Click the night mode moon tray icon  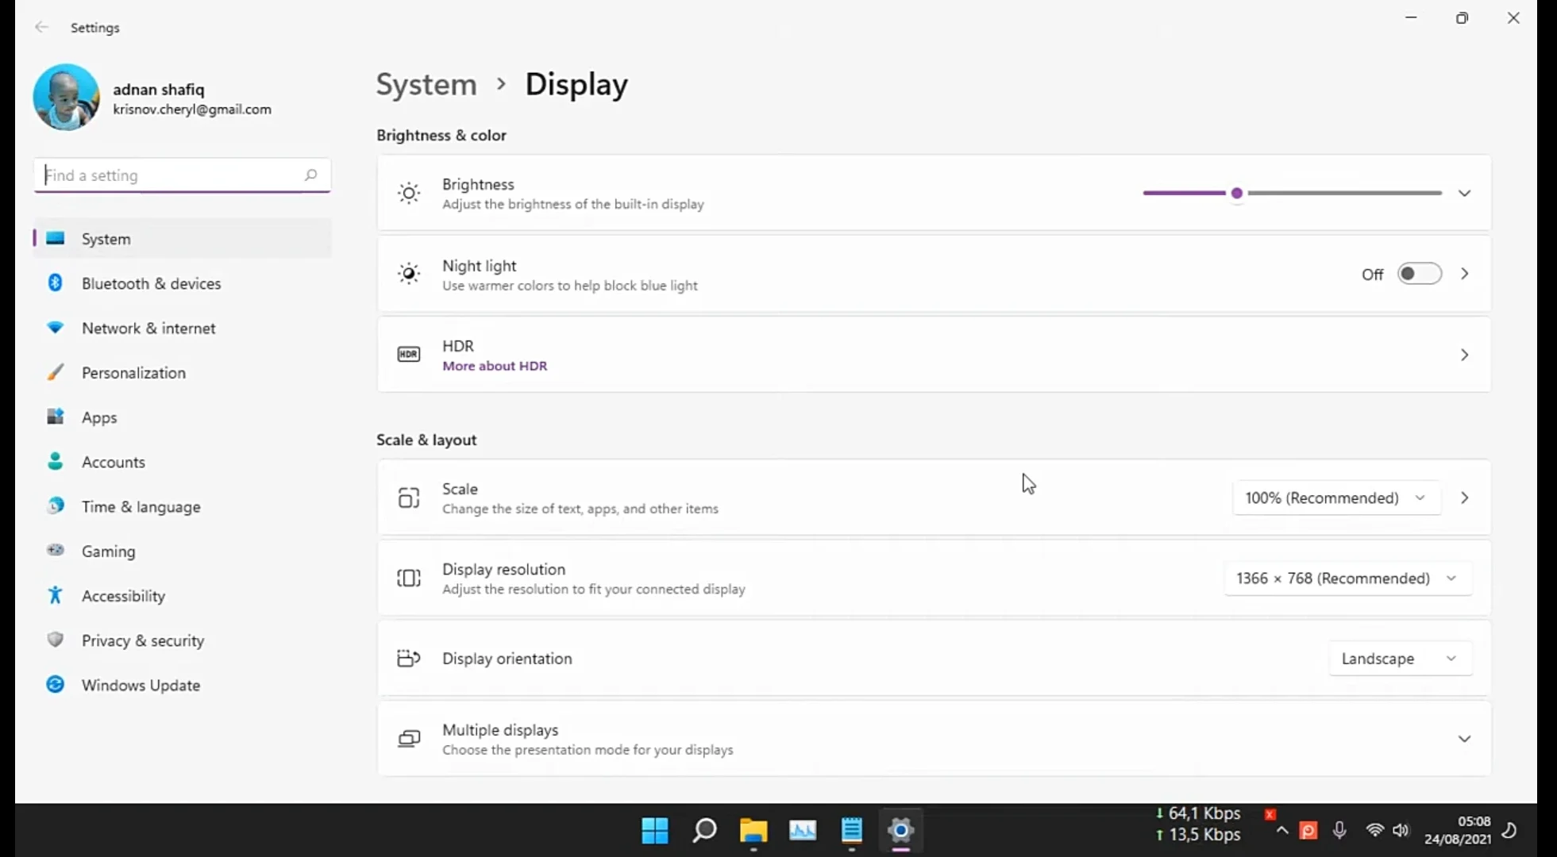1509,830
